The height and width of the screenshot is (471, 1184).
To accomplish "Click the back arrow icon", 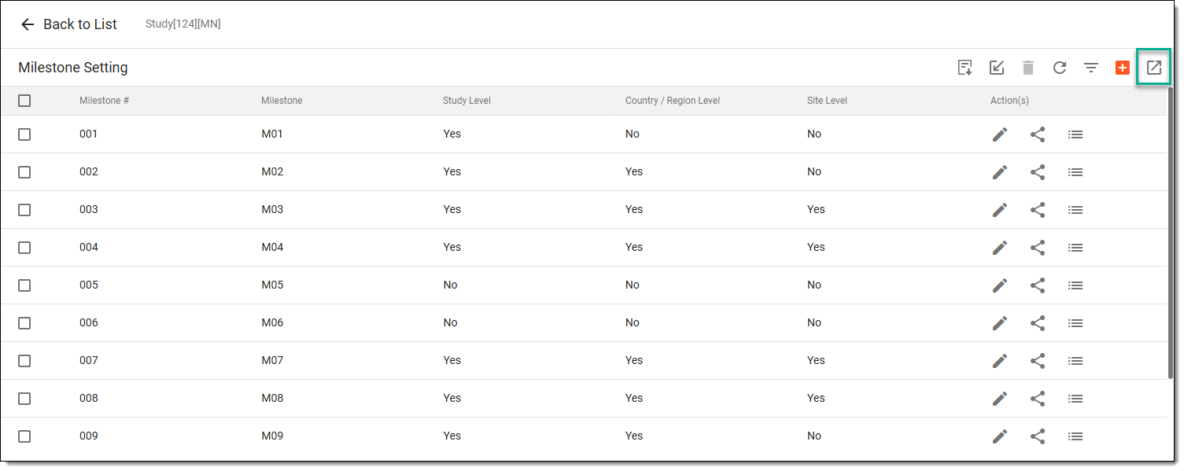I will point(28,24).
